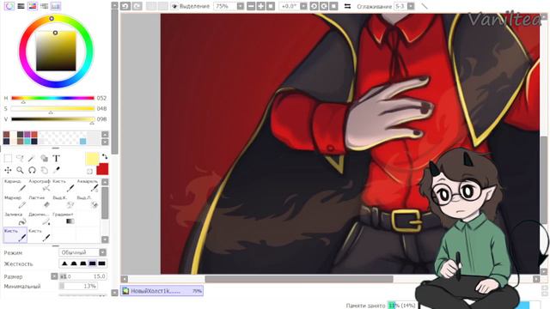
Task: Select the Eyedropper color picker tool
Action: [x=56, y=170]
